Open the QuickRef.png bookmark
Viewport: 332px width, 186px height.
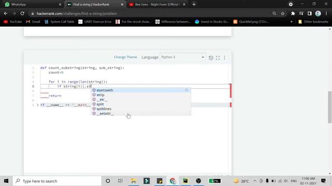pos(251,22)
